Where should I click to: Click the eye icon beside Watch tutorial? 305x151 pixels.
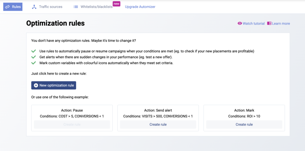240,23
